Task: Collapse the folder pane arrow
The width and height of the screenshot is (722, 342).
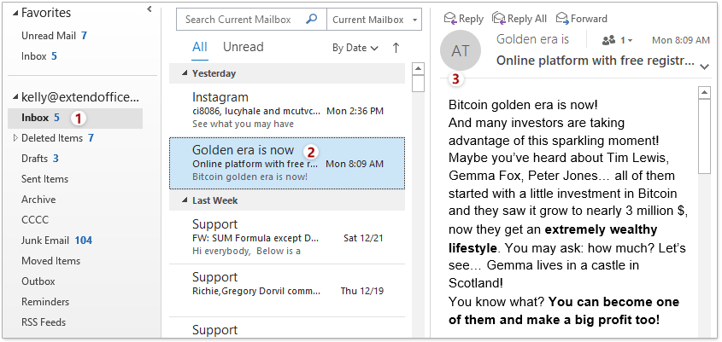Action: pyautogui.click(x=150, y=9)
